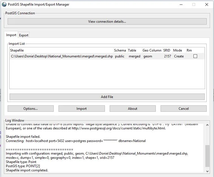The height and width of the screenshot is (177, 214).
Task: Click the 'mode=c, dump=1' log line
Action: [x=60, y=158]
